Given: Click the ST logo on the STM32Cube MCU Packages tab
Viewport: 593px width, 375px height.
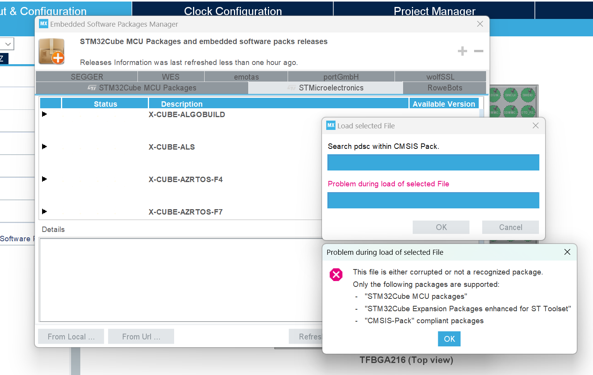Looking at the screenshot, I should pos(92,88).
